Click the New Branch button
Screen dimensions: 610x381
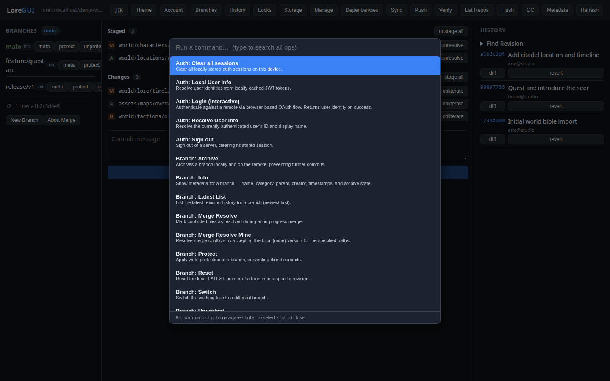coord(24,120)
